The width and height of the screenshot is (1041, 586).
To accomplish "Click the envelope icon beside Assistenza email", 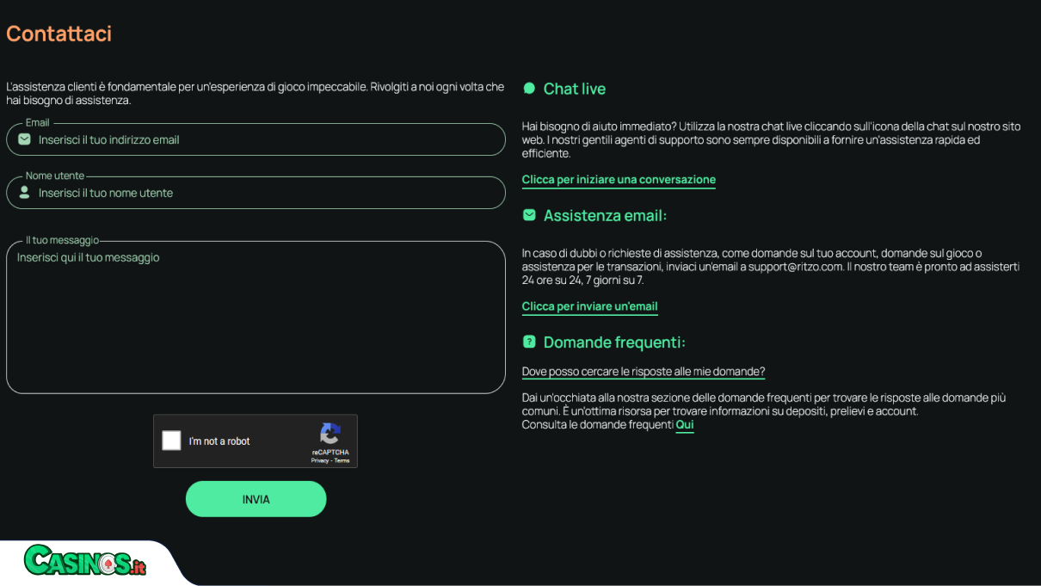I will [529, 215].
